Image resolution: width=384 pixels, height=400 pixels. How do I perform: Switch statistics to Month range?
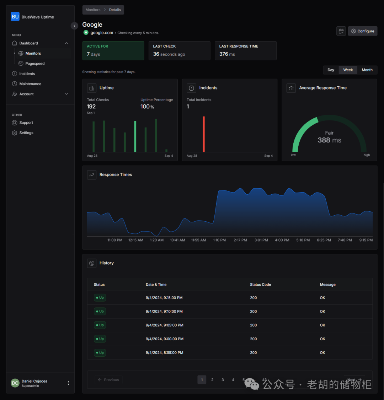[367, 70]
